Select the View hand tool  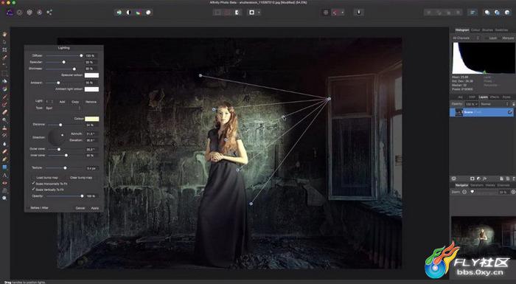pyautogui.click(x=4, y=34)
